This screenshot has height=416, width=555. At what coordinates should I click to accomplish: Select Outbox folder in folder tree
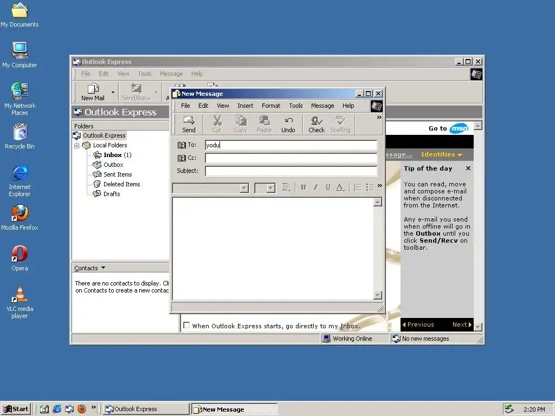pyautogui.click(x=108, y=165)
